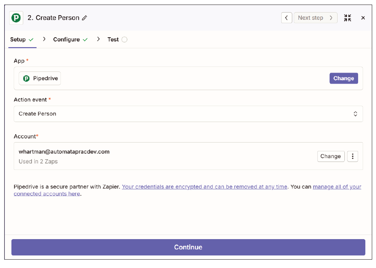Open manage connected accounts link
Image resolution: width=376 pixels, height=268 pixels.
pos(337,187)
